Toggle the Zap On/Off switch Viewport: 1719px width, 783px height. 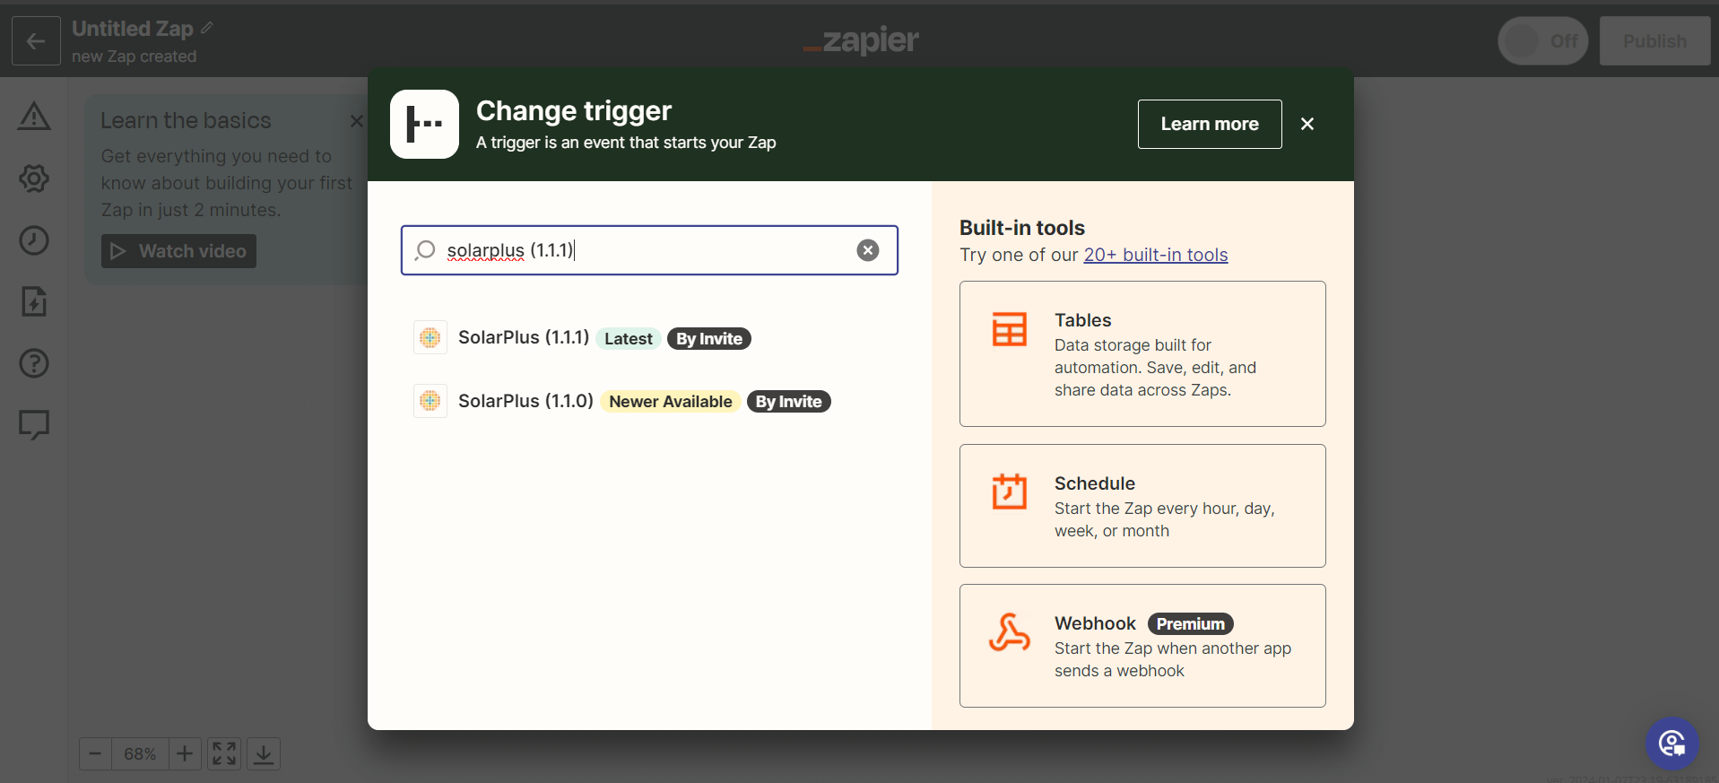pyautogui.click(x=1542, y=40)
